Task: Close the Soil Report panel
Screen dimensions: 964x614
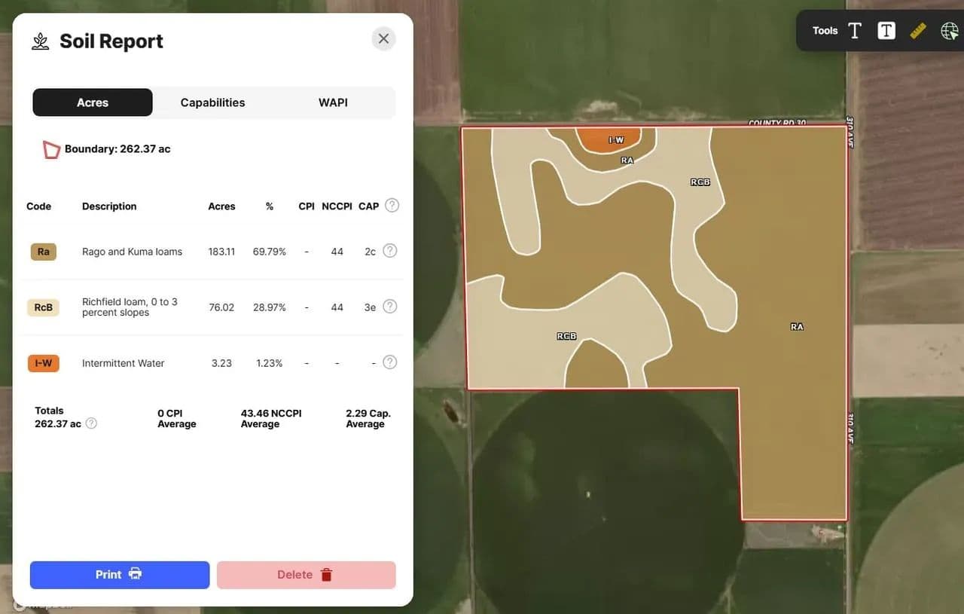Action: click(x=383, y=38)
